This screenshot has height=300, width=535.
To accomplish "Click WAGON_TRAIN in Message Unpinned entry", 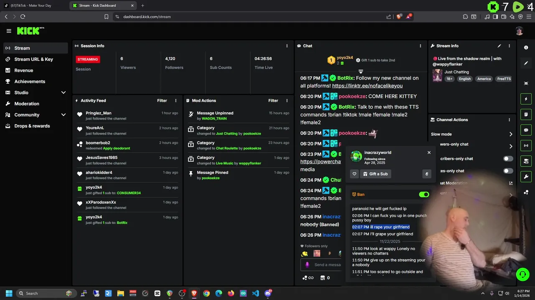I will pos(214,119).
